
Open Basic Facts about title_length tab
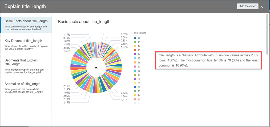pos(26,21)
